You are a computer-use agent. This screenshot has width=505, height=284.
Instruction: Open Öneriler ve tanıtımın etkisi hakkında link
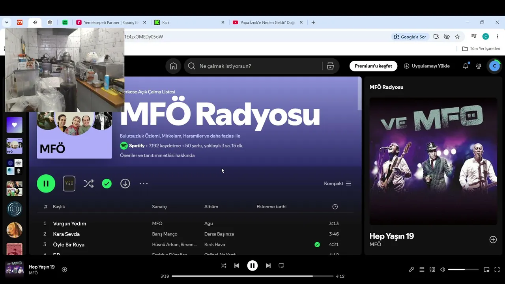point(157,155)
